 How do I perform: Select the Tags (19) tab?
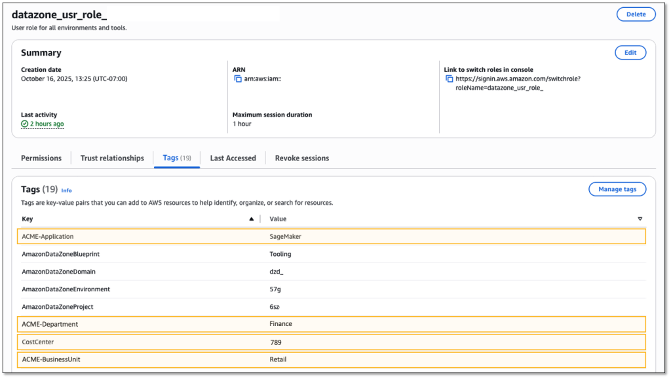coord(177,158)
